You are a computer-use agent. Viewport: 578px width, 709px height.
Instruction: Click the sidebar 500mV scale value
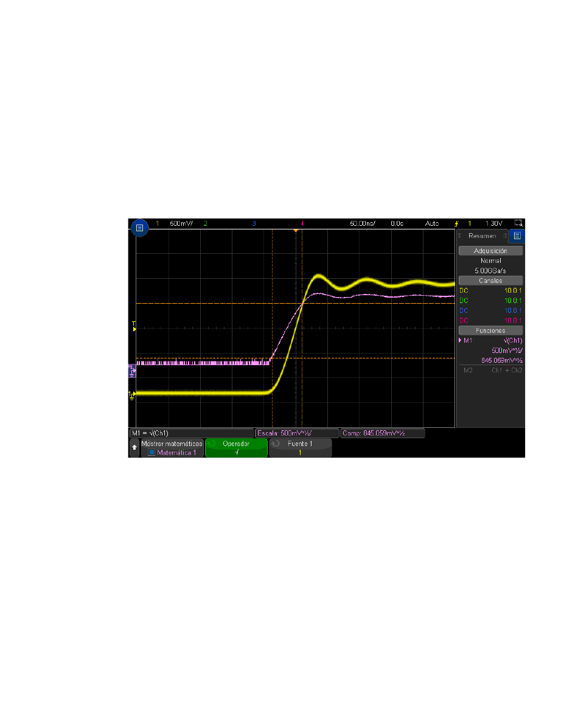pyautogui.click(x=507, y=351)
